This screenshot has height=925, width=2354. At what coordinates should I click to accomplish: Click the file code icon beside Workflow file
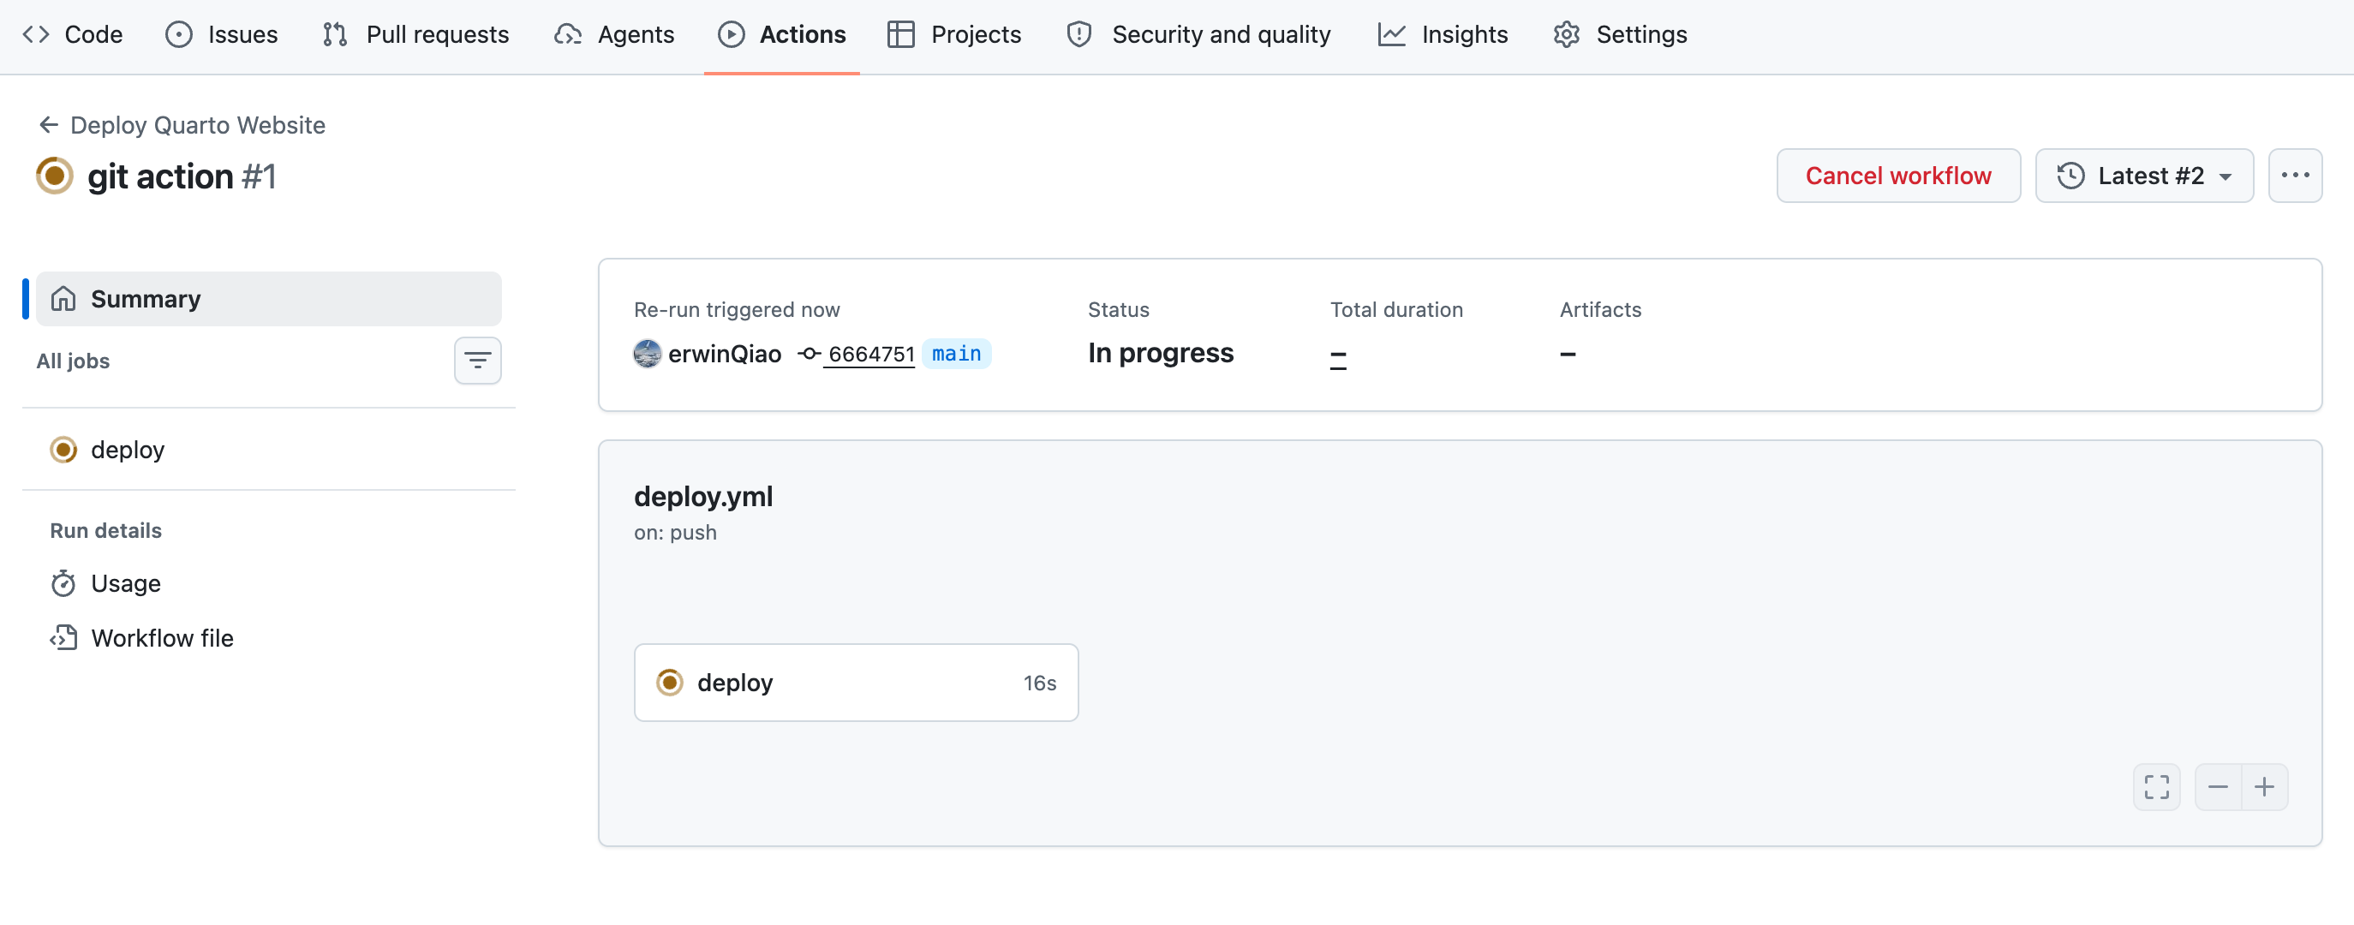[63, 638]
